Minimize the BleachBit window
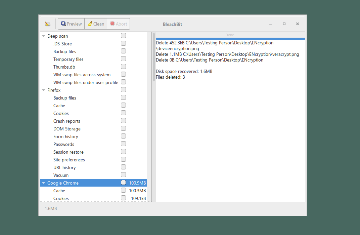Image resolution: width=360 pixels, height=235 pixels. click(271, 24)
